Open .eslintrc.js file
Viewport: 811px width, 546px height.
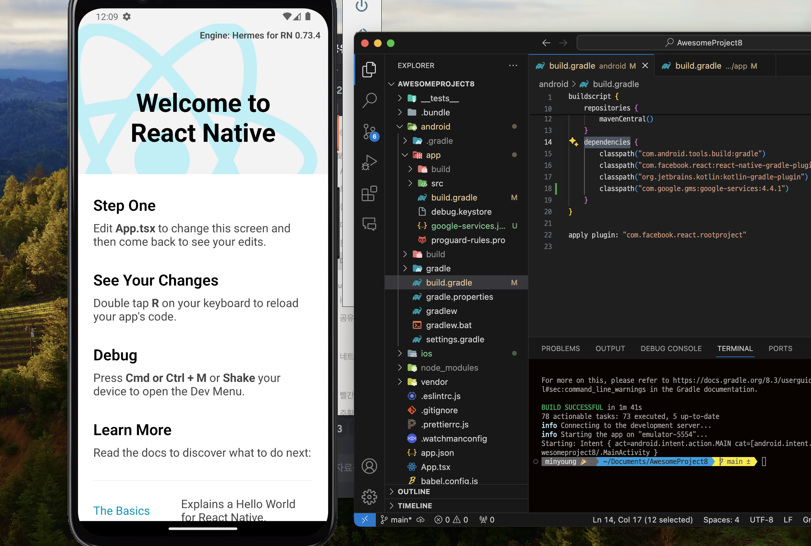point(456,396)
